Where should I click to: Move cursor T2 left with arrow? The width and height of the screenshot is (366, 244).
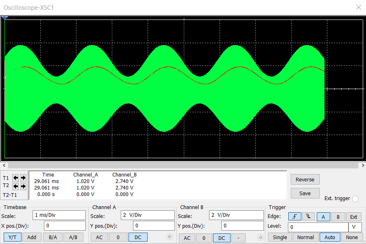coord(15,186)
